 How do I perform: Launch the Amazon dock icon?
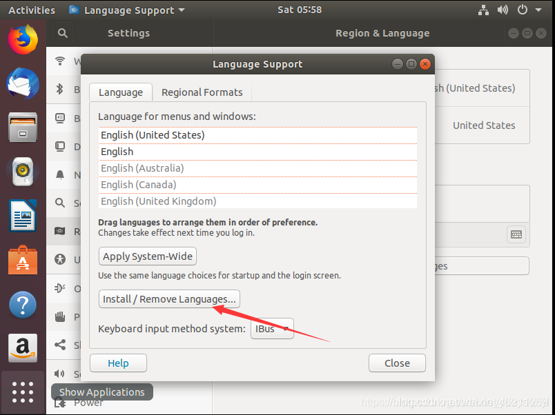click(x=23, y=348)
